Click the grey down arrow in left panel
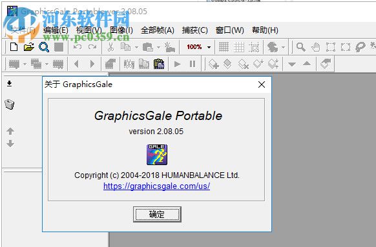 point(10,144)
